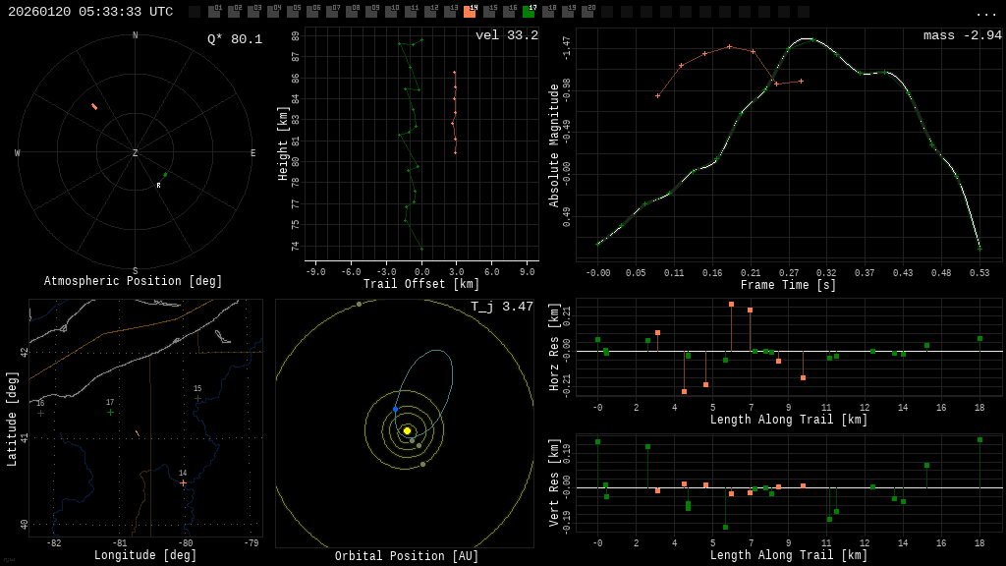Image resolution: width=1006 pixels, height=566 pixels.
Task: Select station box 04 in top bar
Action: tap(273, 12)
